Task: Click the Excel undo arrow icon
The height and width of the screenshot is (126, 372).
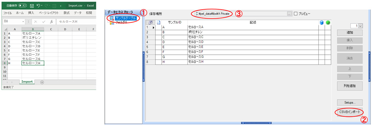Action: [38, 6]
